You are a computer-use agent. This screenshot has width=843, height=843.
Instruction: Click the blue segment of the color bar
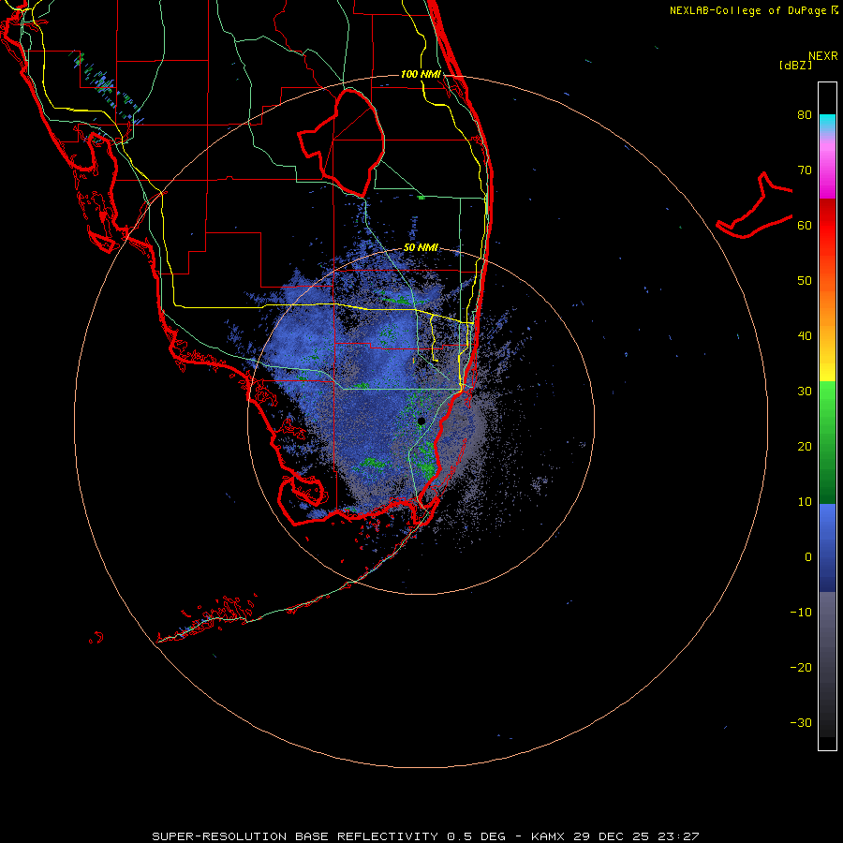[827, 547]
